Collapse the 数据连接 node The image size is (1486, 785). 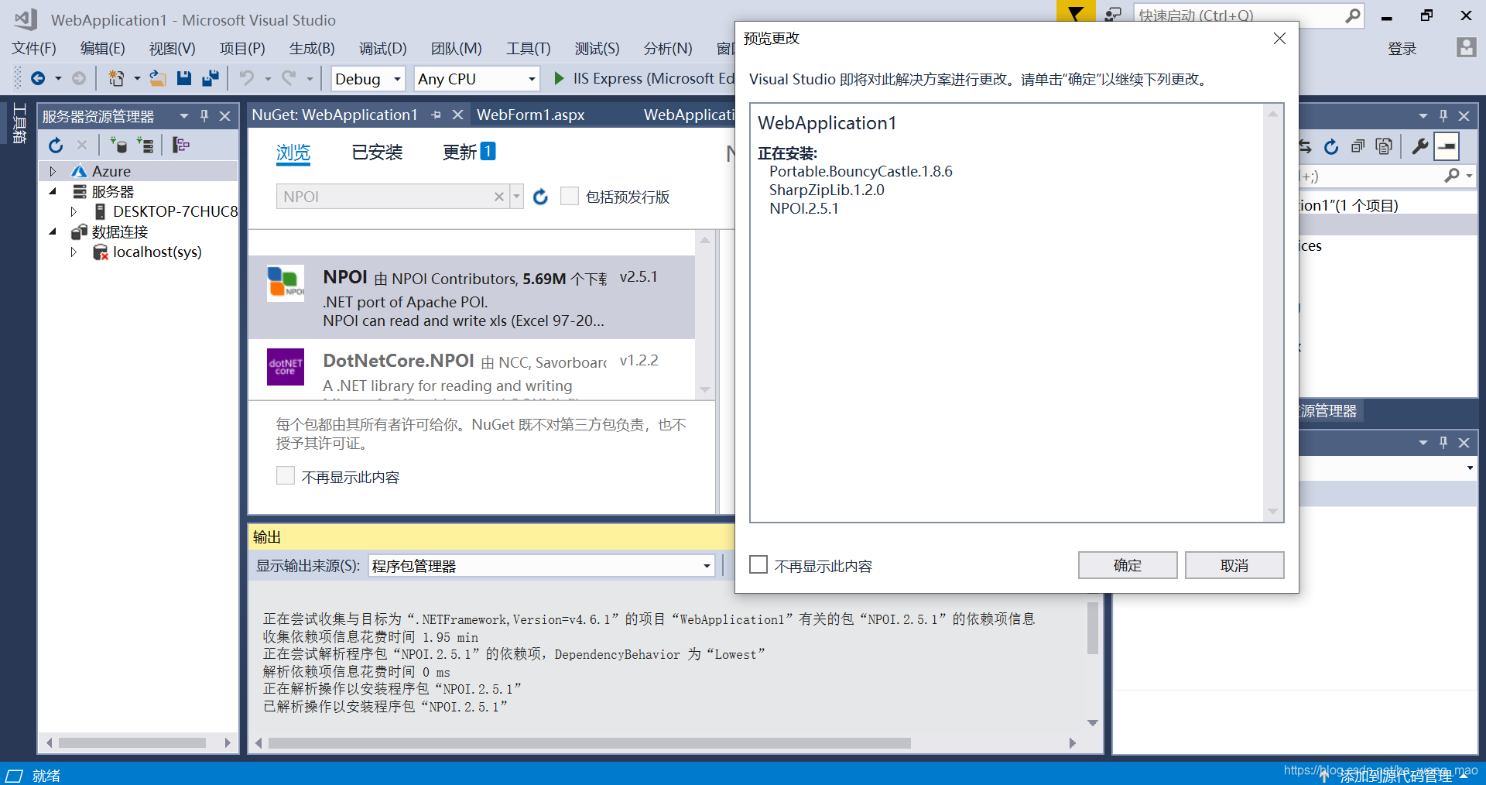53,231
